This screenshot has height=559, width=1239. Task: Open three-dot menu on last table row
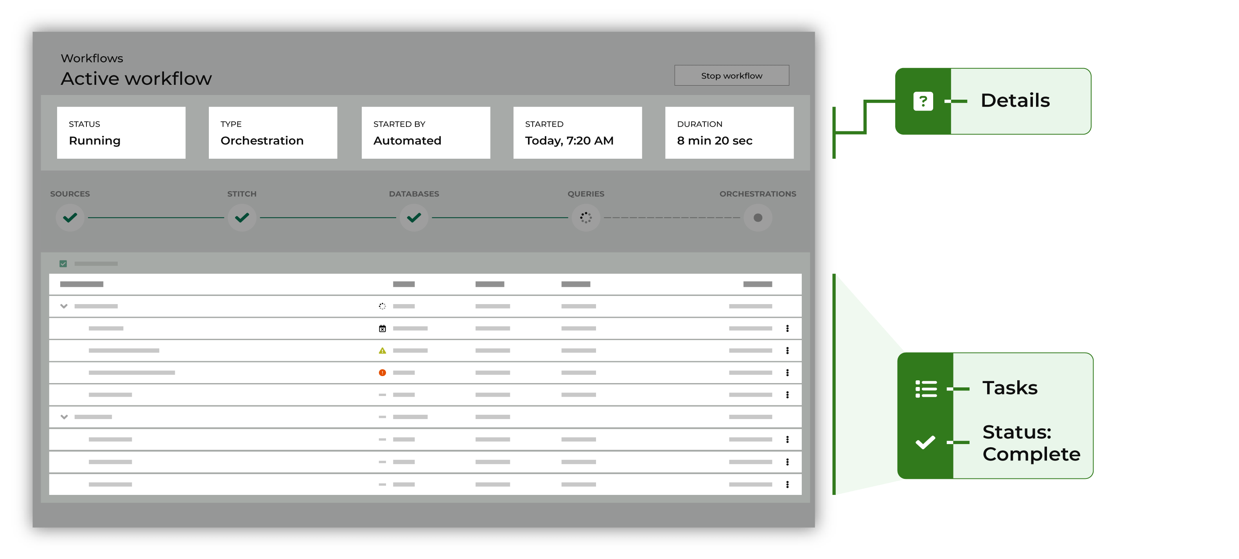click(x=787, y=484)
